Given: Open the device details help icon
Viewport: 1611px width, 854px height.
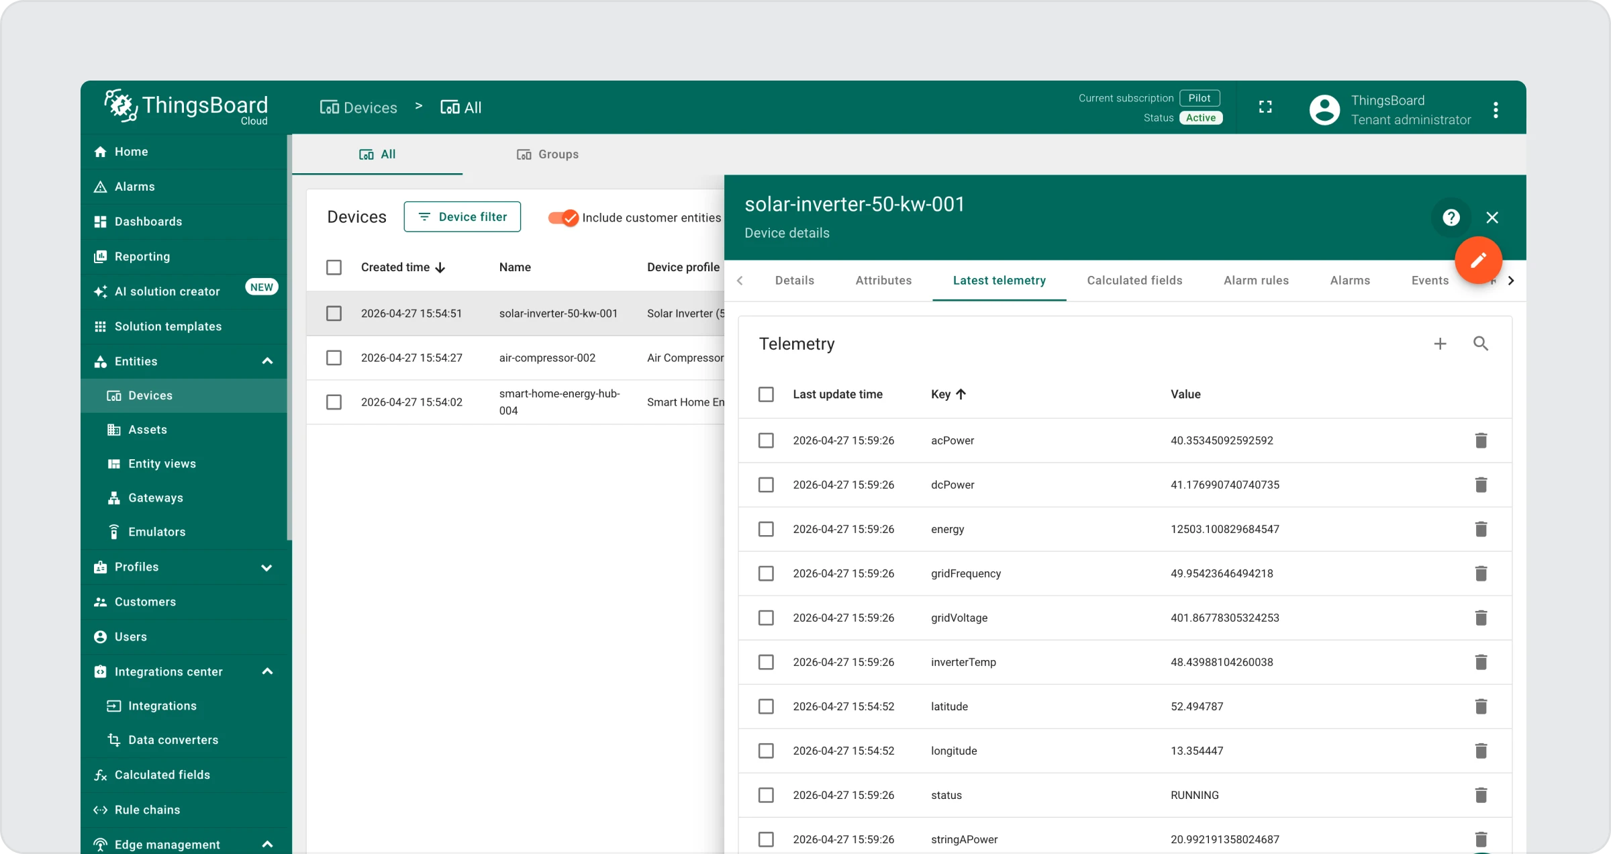Looking at the screenshot, I should 1451,218.
